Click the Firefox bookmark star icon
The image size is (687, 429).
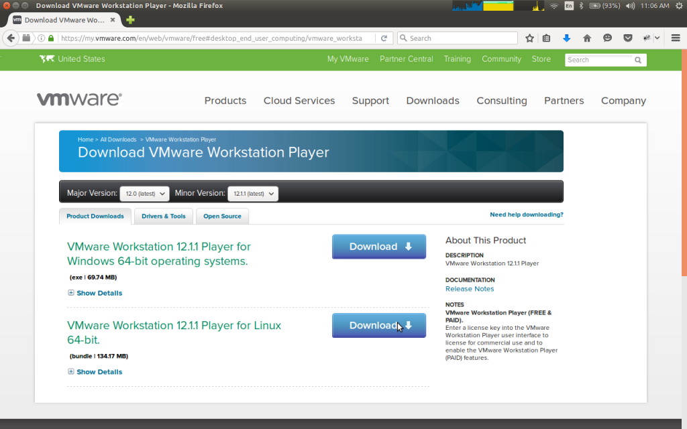(x=529, y=38)
